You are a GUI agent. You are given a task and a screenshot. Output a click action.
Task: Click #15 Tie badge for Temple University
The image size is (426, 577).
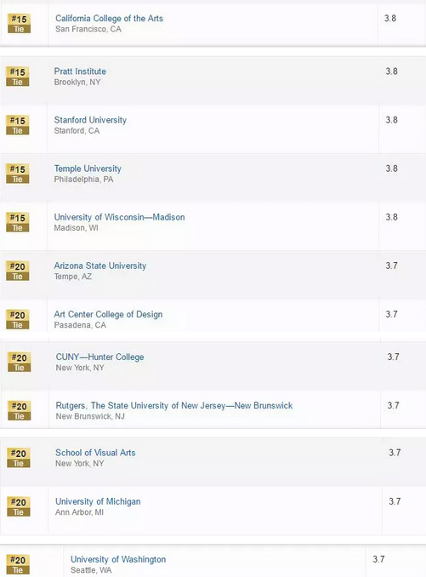(x=18, y=174)
